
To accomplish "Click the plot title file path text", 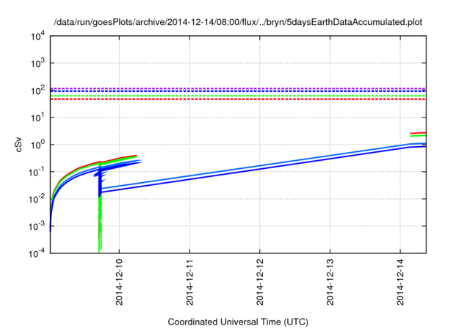I will [x=238, y=22].
